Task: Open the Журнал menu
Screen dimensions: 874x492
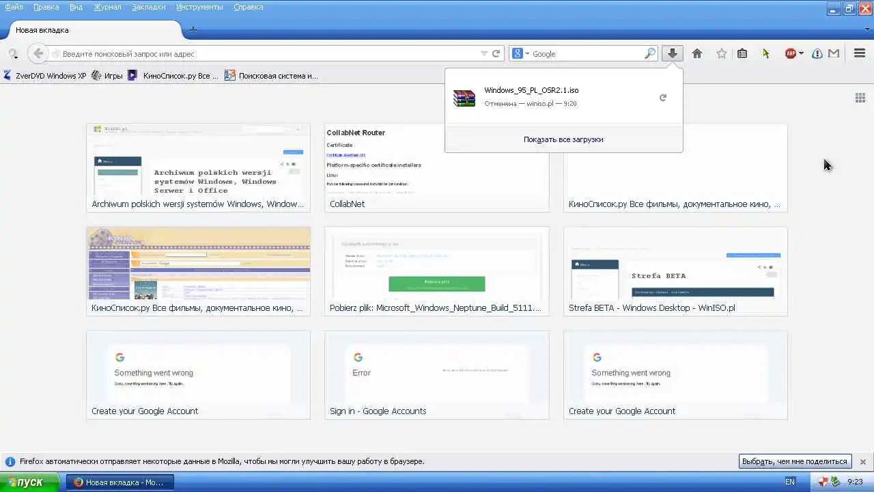Action: pyautogui.click(x=107, y=7)
